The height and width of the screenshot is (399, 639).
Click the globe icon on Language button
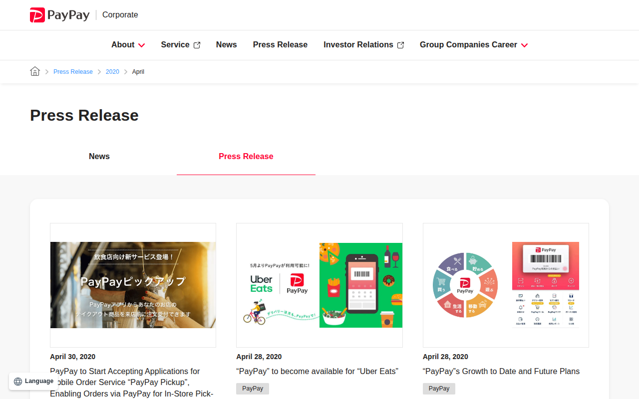click(x=18, y=382)
